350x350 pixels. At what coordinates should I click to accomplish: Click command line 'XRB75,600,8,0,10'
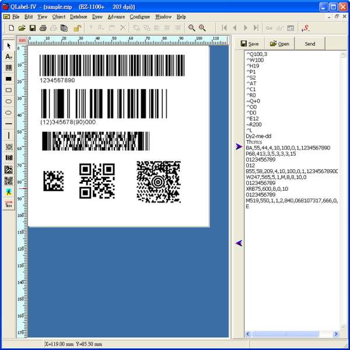pyautogui.click(x=267, y=189)
